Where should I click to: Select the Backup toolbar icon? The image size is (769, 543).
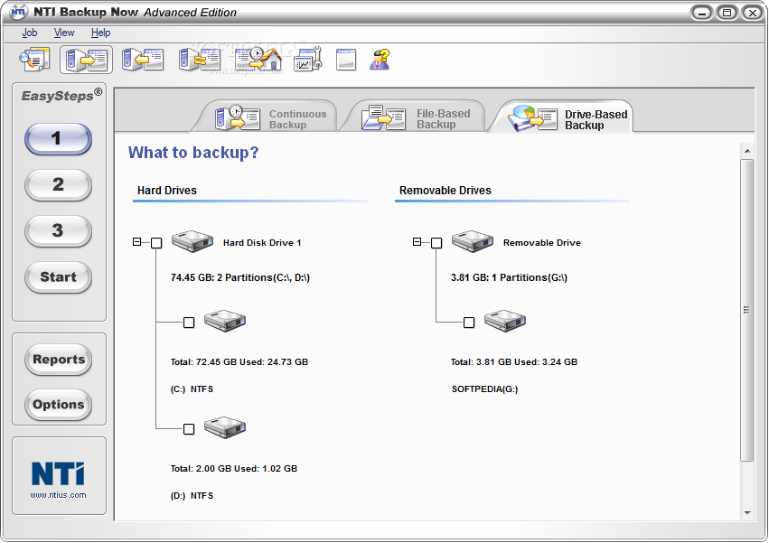[x=87, y=60]
